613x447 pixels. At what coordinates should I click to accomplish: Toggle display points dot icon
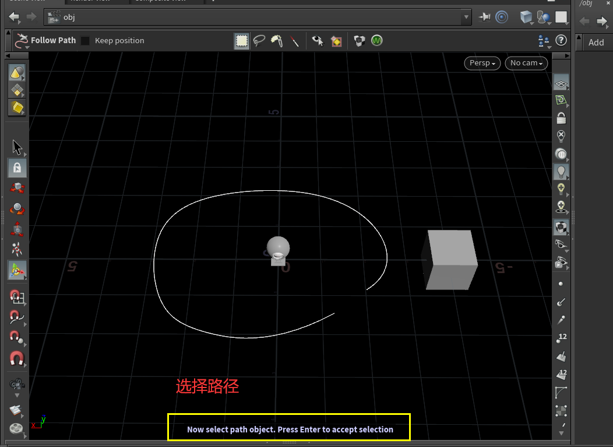[561, 284]
